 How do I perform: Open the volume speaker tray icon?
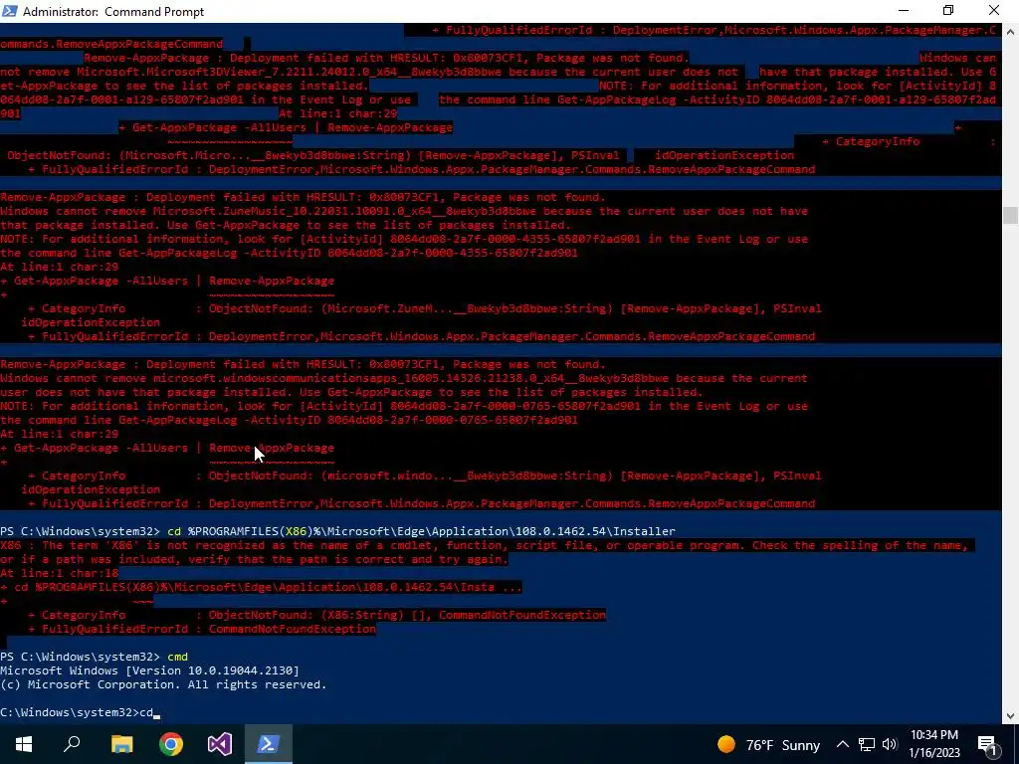pyautogui.click(x=890, y=744)
